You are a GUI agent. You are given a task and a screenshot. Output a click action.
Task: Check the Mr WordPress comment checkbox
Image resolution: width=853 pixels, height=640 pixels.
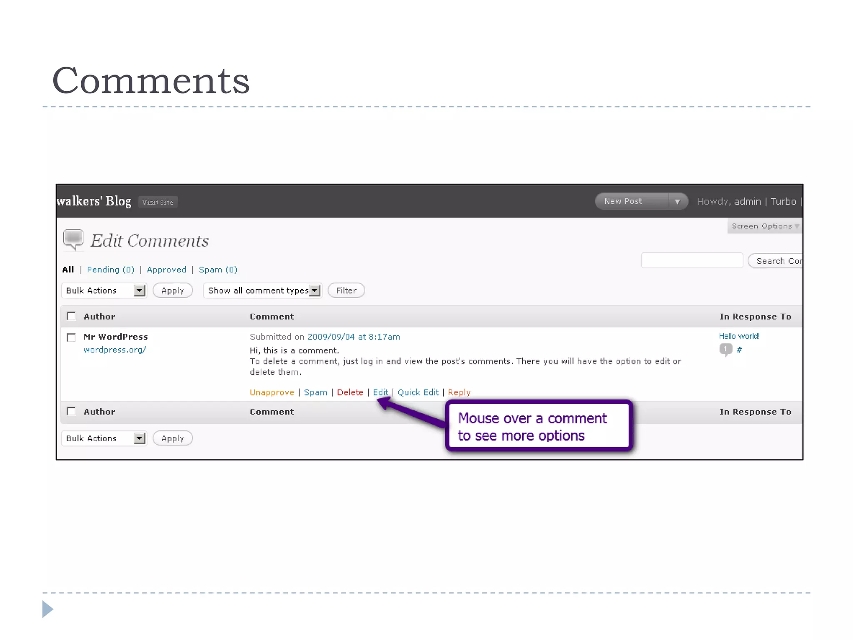pos(72,337)
